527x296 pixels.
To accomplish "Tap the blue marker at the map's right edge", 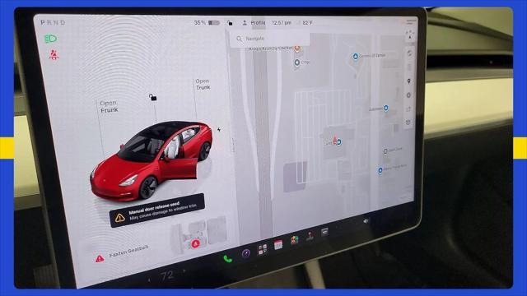I will [x=386, y=108].
